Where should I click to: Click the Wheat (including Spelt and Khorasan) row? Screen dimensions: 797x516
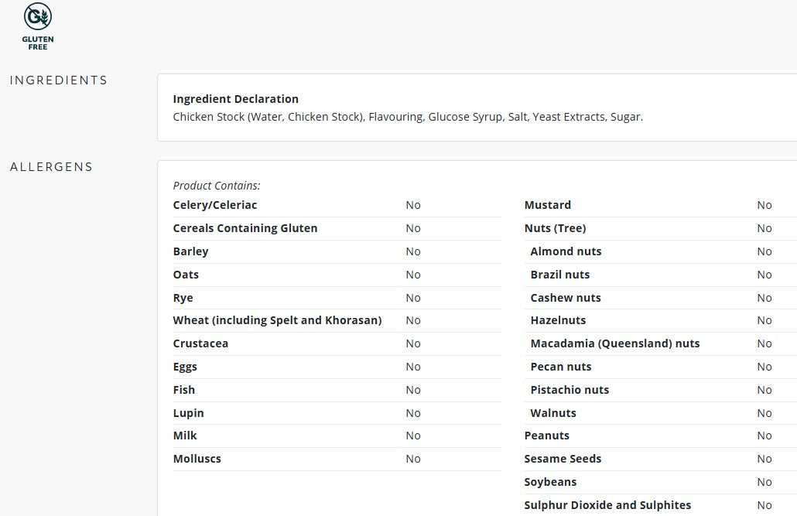tap(337, 320)
